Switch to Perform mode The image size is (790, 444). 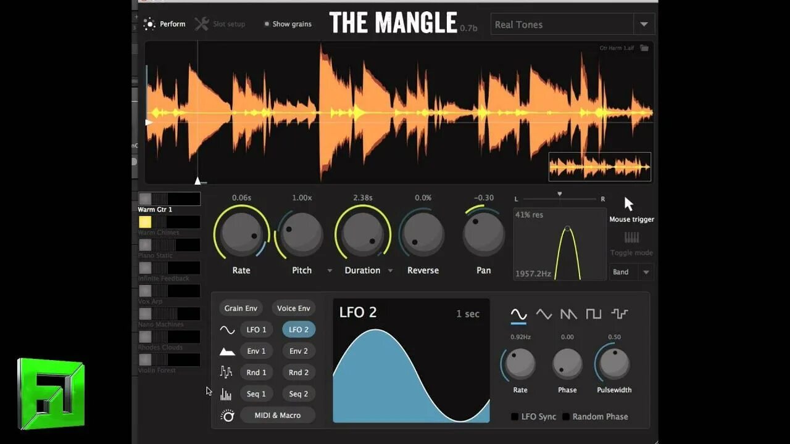165,24
